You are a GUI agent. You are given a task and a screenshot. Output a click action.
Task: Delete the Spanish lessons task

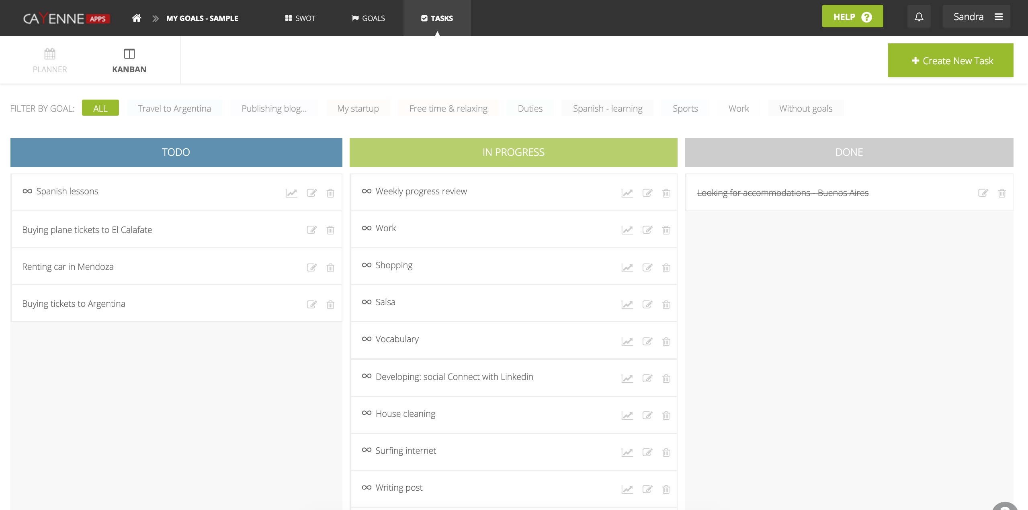pyautogui.click(x=330, y=193)
